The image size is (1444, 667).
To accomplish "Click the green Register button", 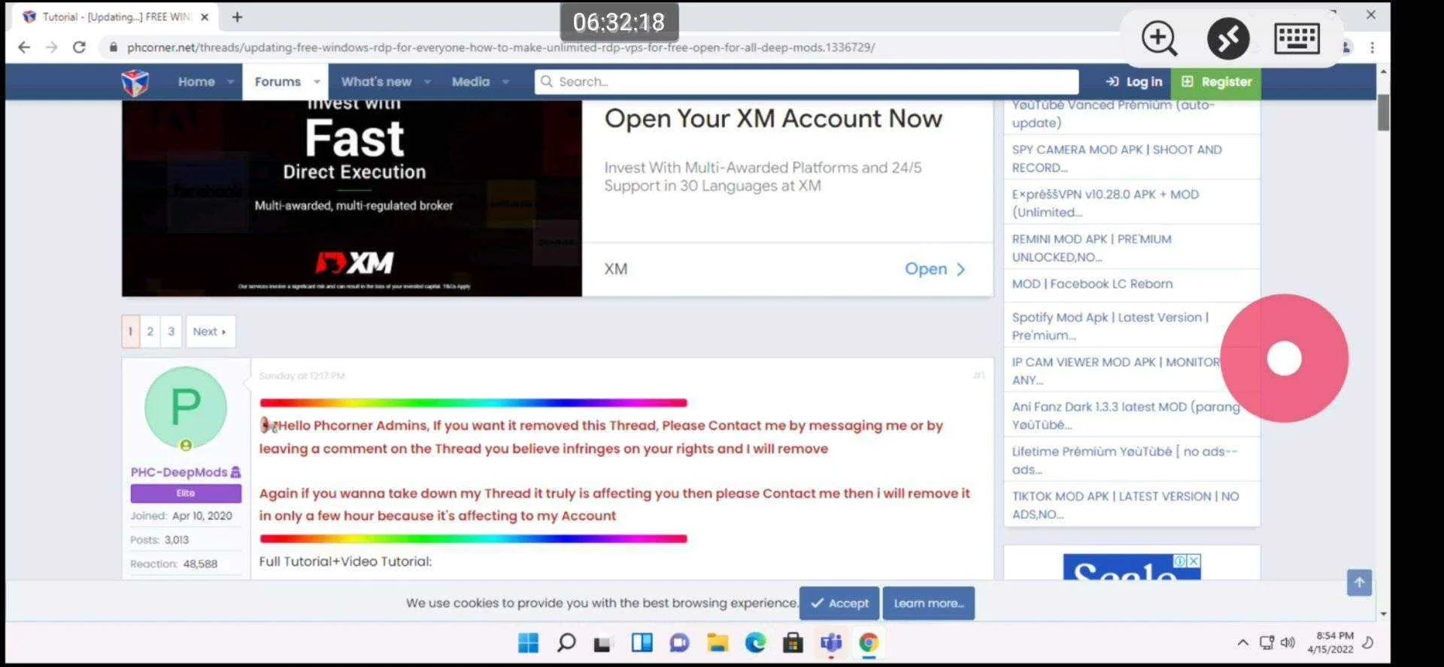I will pyautogui.click(x=1216, y=82).
